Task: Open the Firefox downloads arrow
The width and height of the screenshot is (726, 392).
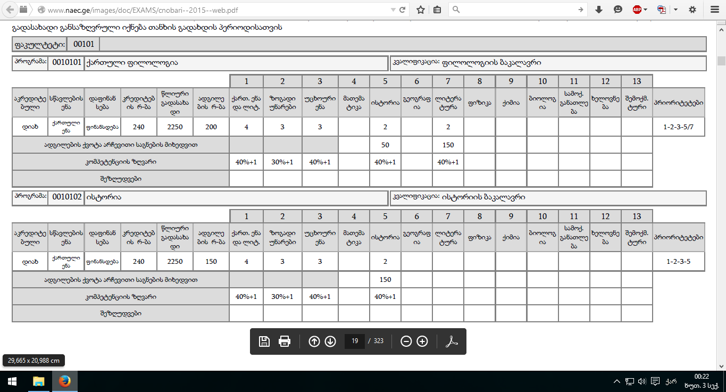Action: 599,10
